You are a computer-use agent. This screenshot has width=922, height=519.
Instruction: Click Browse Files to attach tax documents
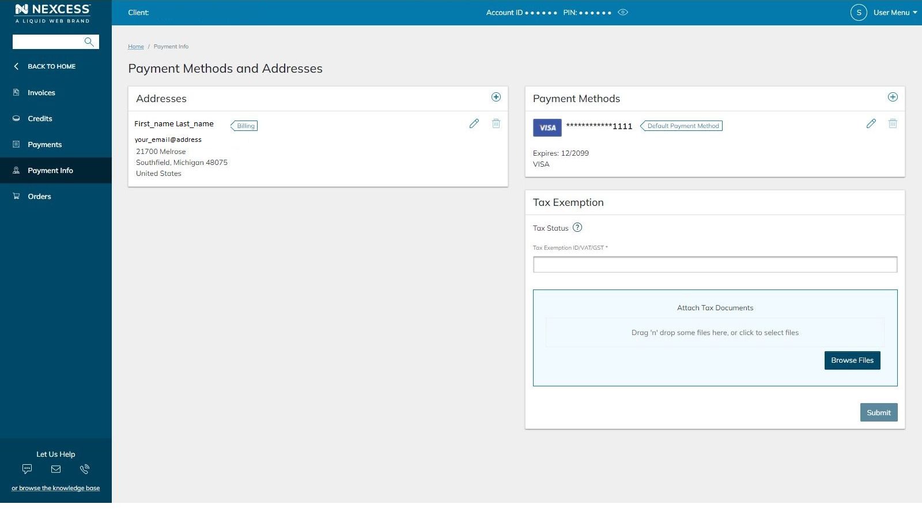852,360
